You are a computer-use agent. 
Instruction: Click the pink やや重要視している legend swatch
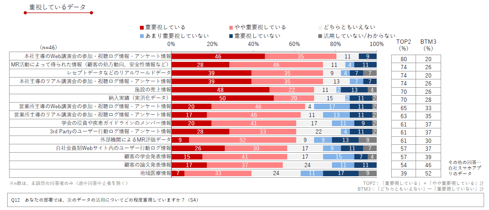[231, 27]
